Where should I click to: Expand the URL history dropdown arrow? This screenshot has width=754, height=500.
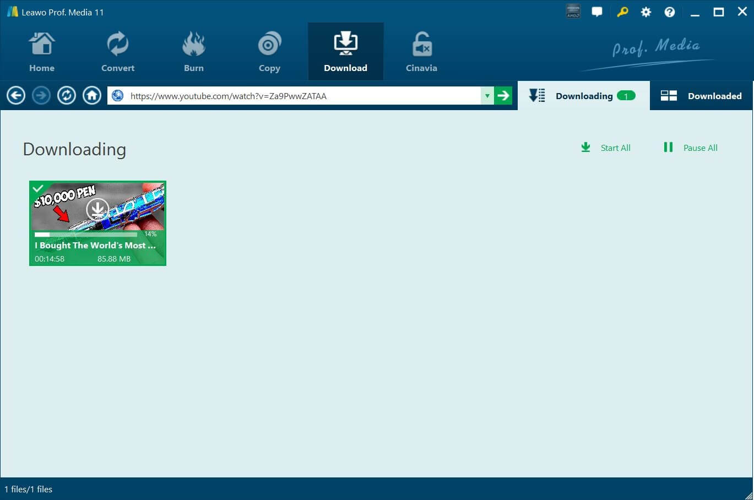click(x=487, y=96)
